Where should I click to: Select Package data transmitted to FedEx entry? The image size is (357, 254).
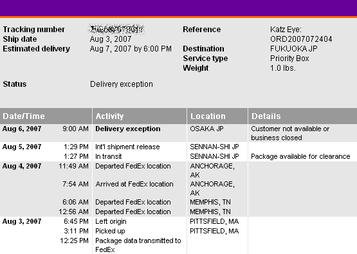click(138, 245)
